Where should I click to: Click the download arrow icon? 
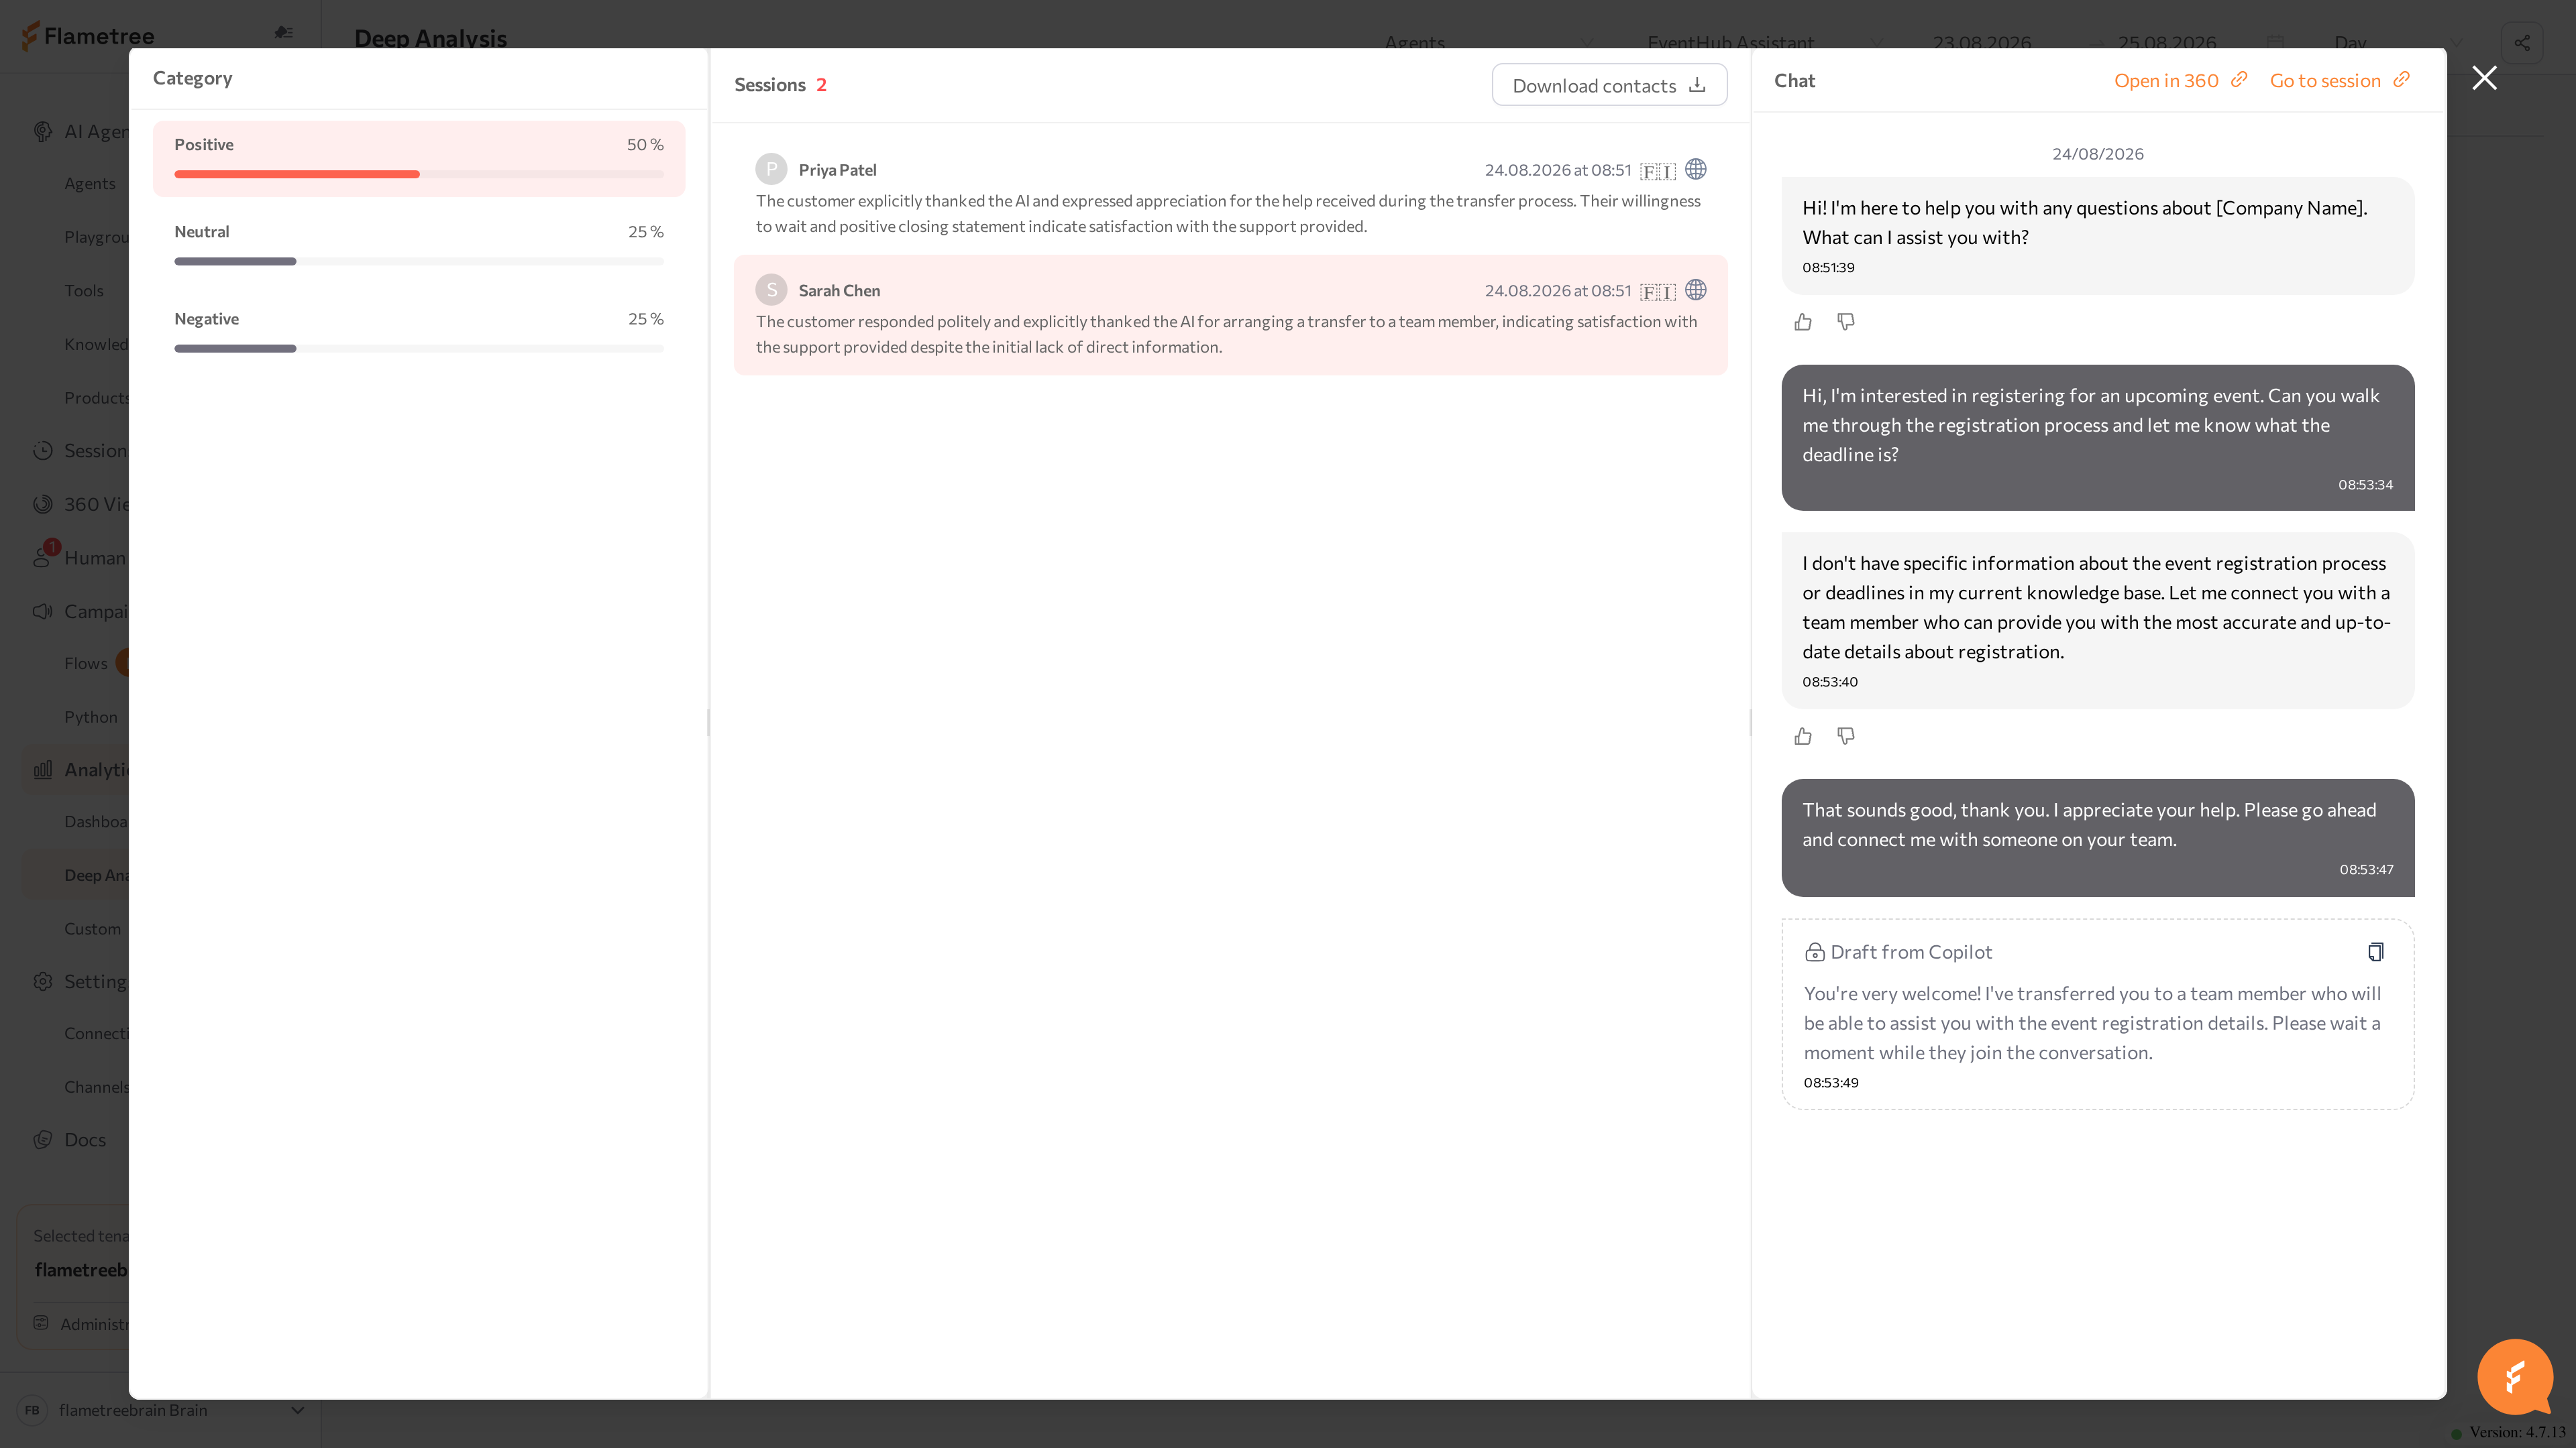pyautogui.click(x=1697, y=85)
